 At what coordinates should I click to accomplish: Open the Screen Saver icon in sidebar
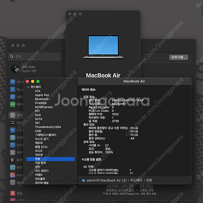click(12, 167)
